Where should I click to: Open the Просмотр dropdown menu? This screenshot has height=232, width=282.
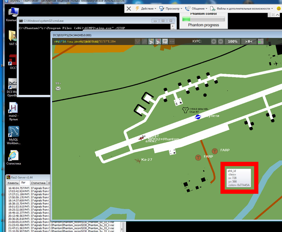[171, 8]
